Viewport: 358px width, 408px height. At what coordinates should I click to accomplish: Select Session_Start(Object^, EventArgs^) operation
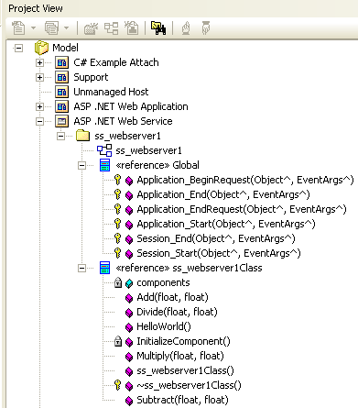click(x=219, y=253)
